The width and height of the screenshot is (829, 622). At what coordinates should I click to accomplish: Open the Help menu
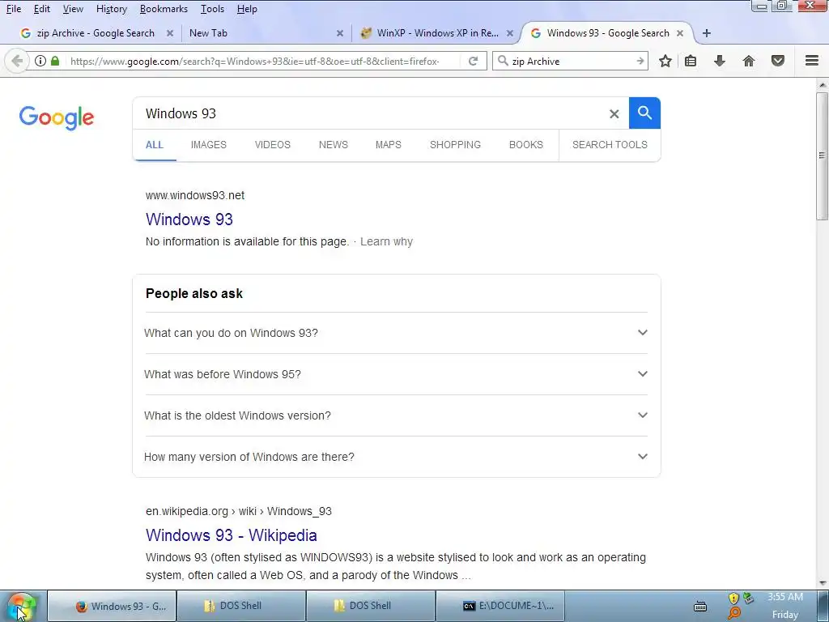click(247, 9)
